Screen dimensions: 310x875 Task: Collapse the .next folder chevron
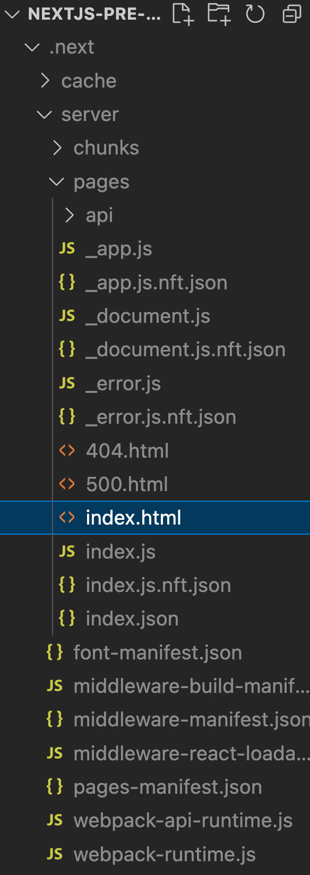pos(32,47)
